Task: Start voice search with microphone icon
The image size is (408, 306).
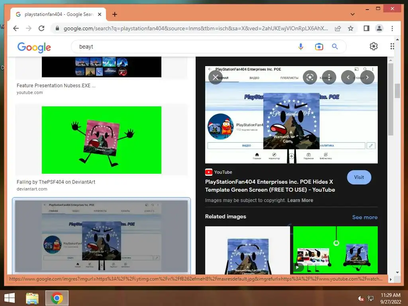Action: [x=300, y=47]
